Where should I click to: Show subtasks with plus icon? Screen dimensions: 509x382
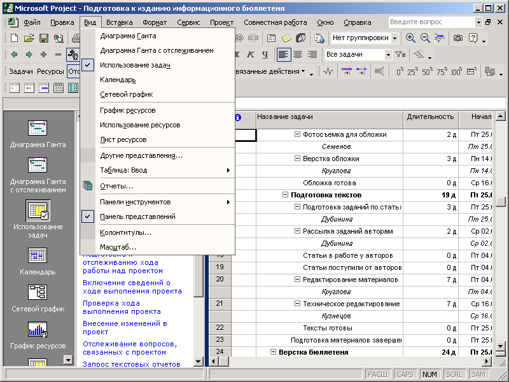click(43, 55)
